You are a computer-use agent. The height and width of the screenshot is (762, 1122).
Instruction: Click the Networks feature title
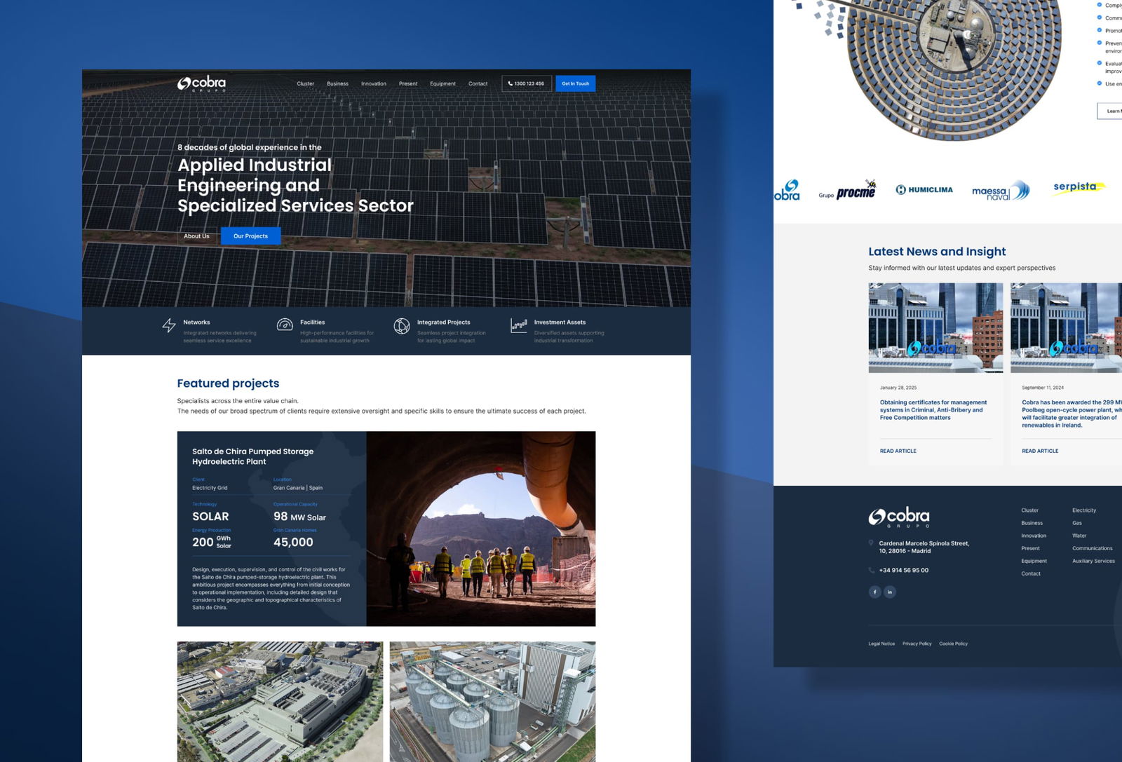pyautogui.click(x=196, y=322)
